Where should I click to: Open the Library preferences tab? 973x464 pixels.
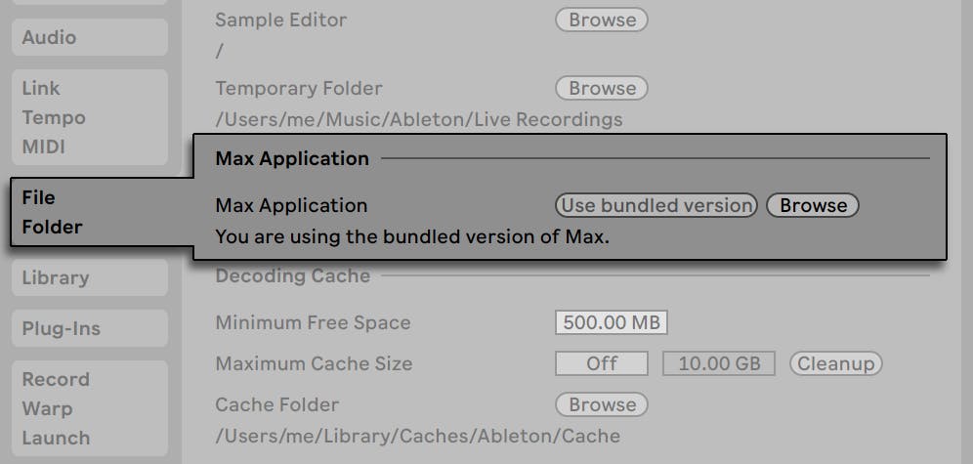pos(89,277)
